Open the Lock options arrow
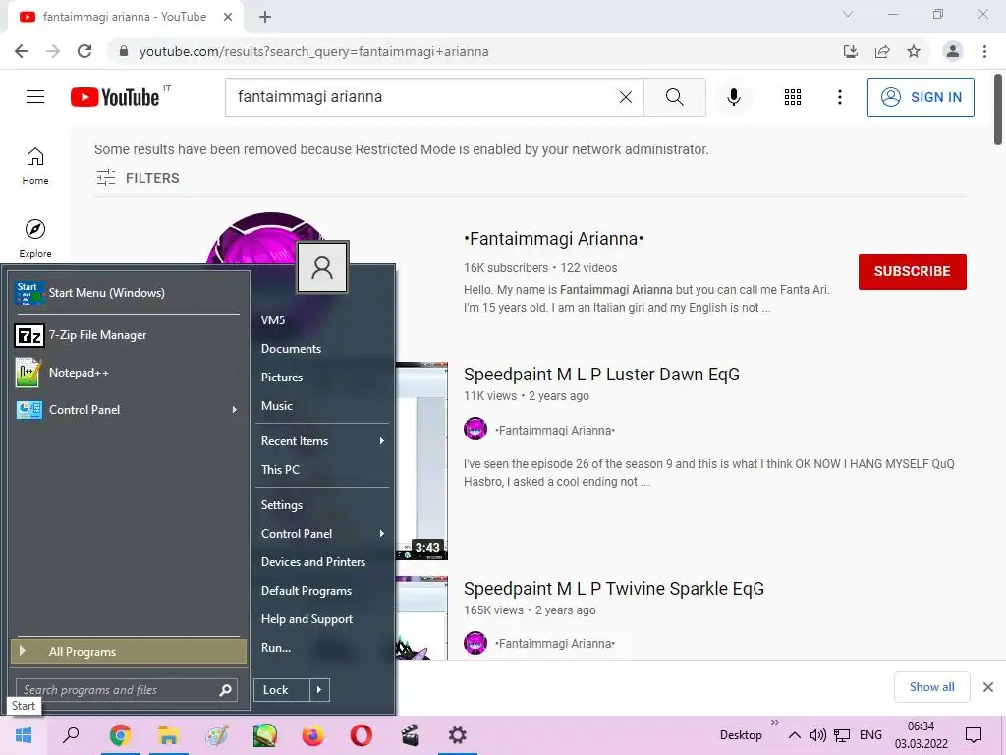The width and height of the screenshot is (1006, 755). click(319, 690)
